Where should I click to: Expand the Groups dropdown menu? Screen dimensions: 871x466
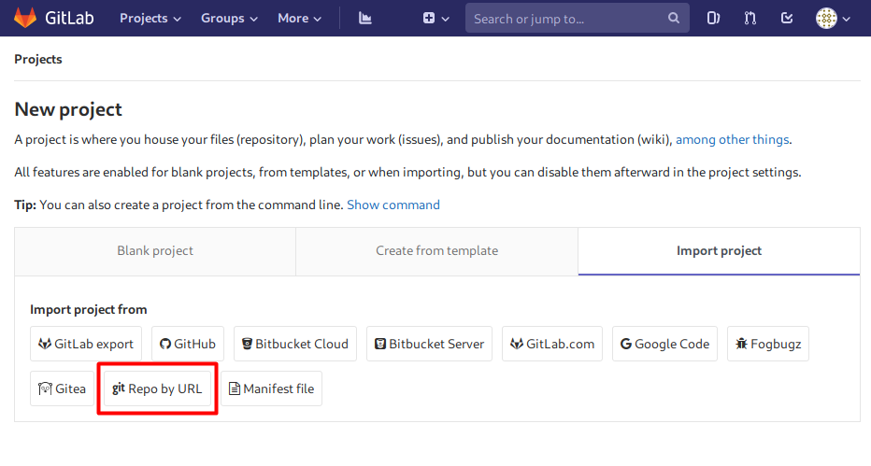[229, 18]
